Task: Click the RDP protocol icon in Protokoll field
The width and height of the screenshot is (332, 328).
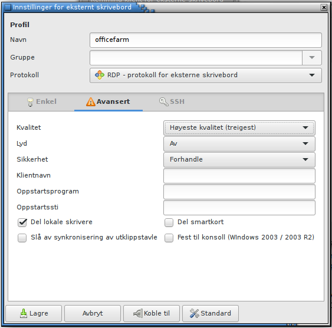Action: click(x=100, y=75)
